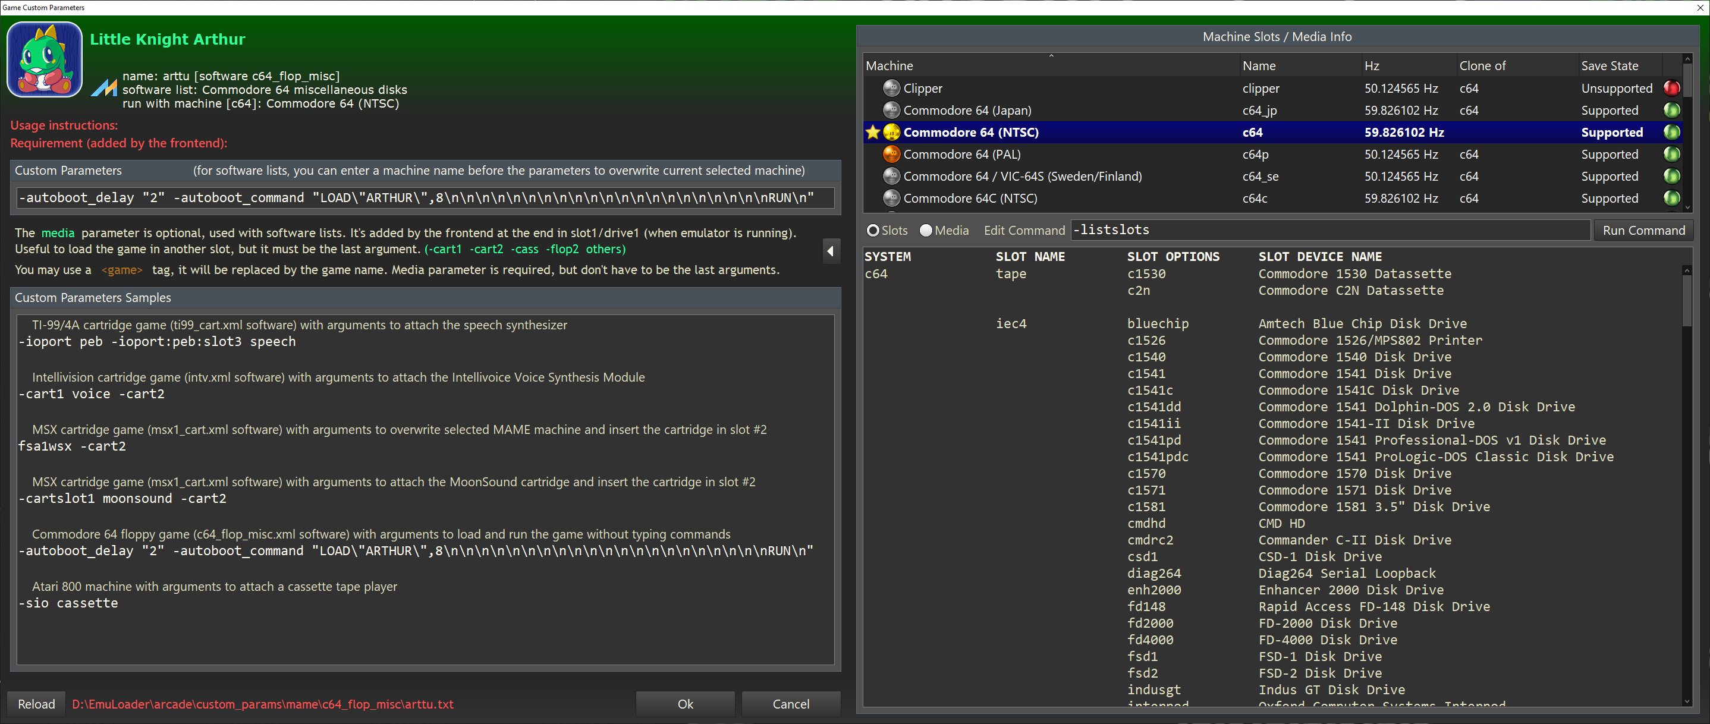
Task: Select the Slots radio button
Action: click(x=873, y=230)
